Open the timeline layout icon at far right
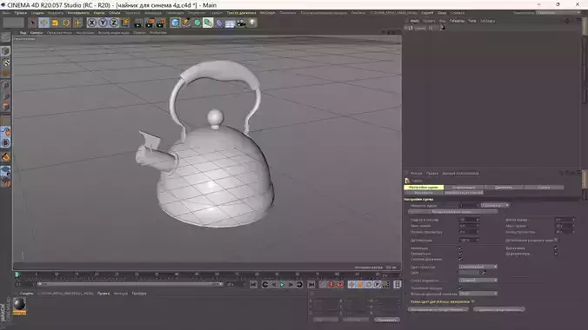This screenshot has height=330, width=588. point(398,285)
